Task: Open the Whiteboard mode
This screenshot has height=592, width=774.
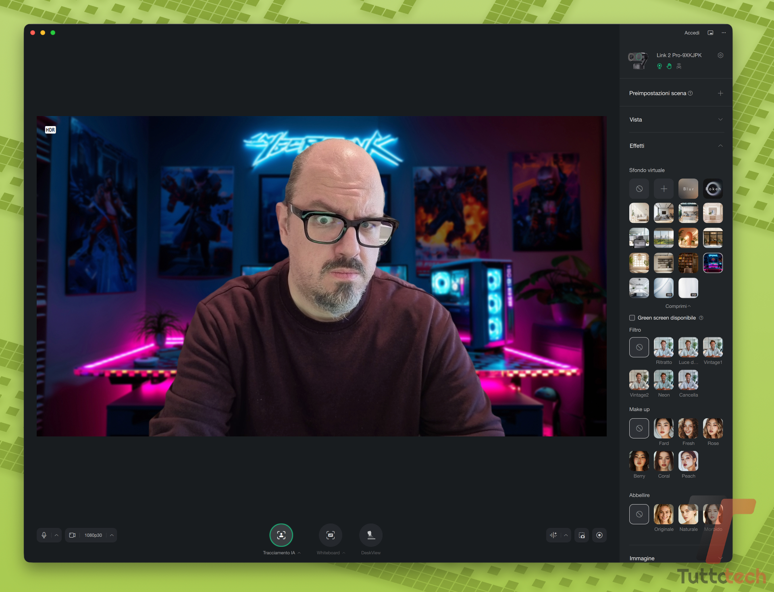Action: tap(330, 535)
